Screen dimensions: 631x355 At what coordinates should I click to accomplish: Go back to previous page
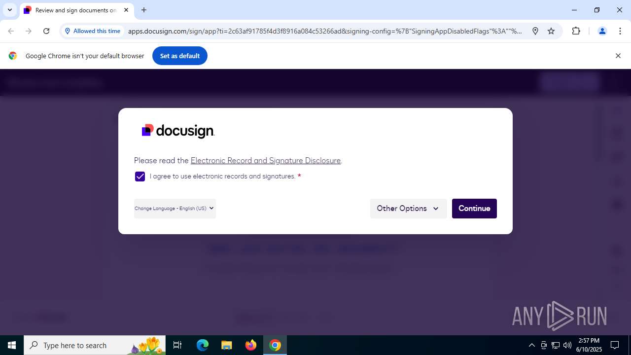pos(11,31)
